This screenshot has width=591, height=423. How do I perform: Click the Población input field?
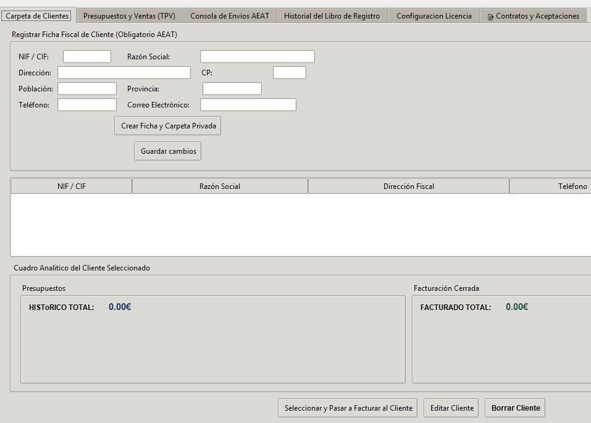pos(87,88)
